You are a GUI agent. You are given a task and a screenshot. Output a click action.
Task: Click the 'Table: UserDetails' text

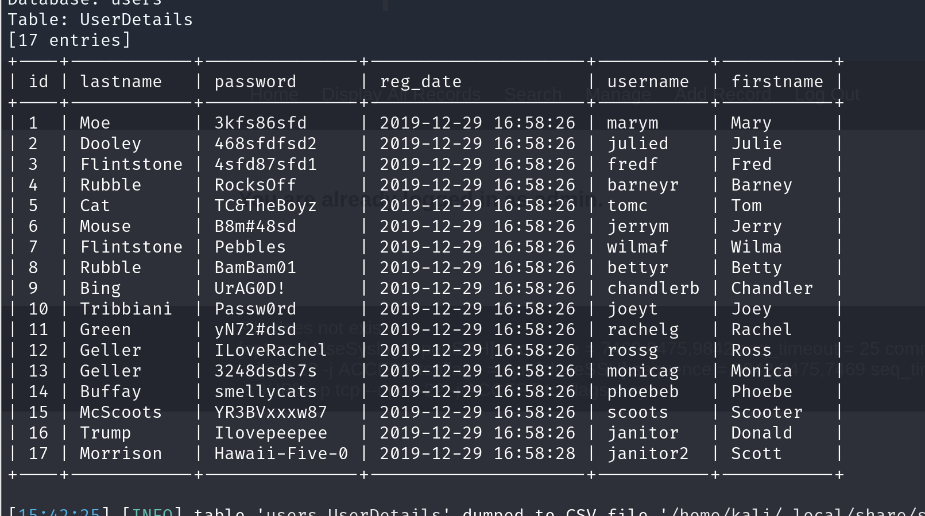tap(100, 20)
